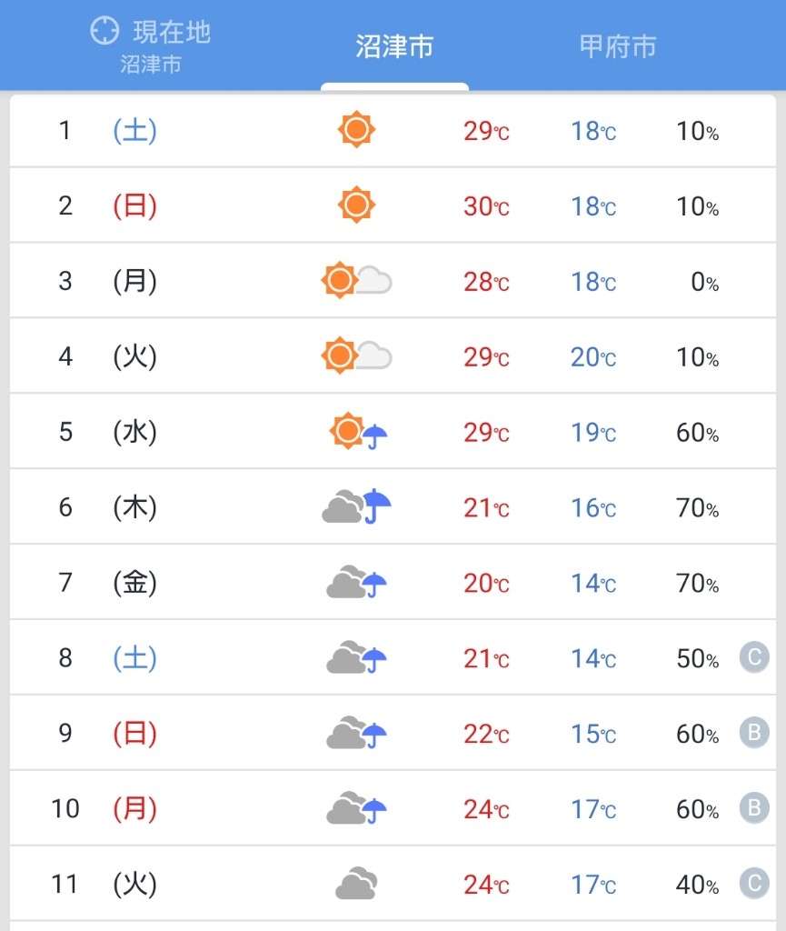Open the day 4 (火) forecast row
Viewport: 786px width, 931px height.
coord(393,356)
